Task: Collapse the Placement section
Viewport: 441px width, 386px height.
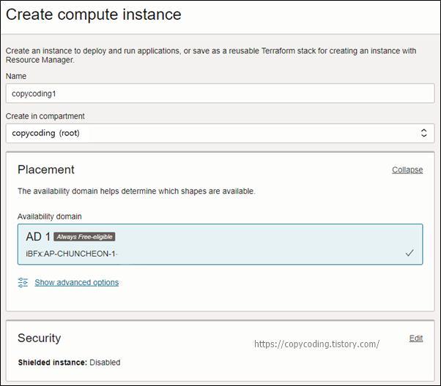Action: 407,170
